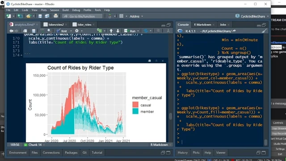This screenshot has width=286, height=161.
Task: Collapse chunk output with double chevron
Action: point(156,61)
